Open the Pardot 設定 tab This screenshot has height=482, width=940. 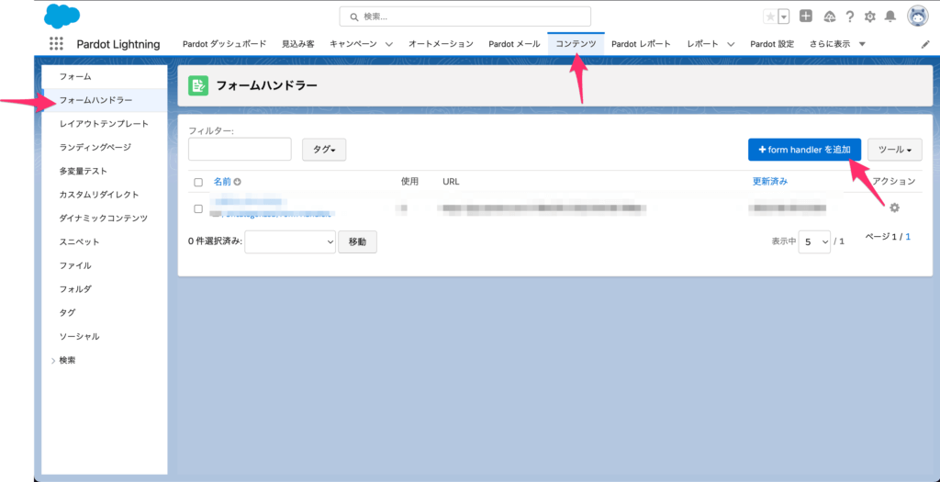click(x=772, y=44)
